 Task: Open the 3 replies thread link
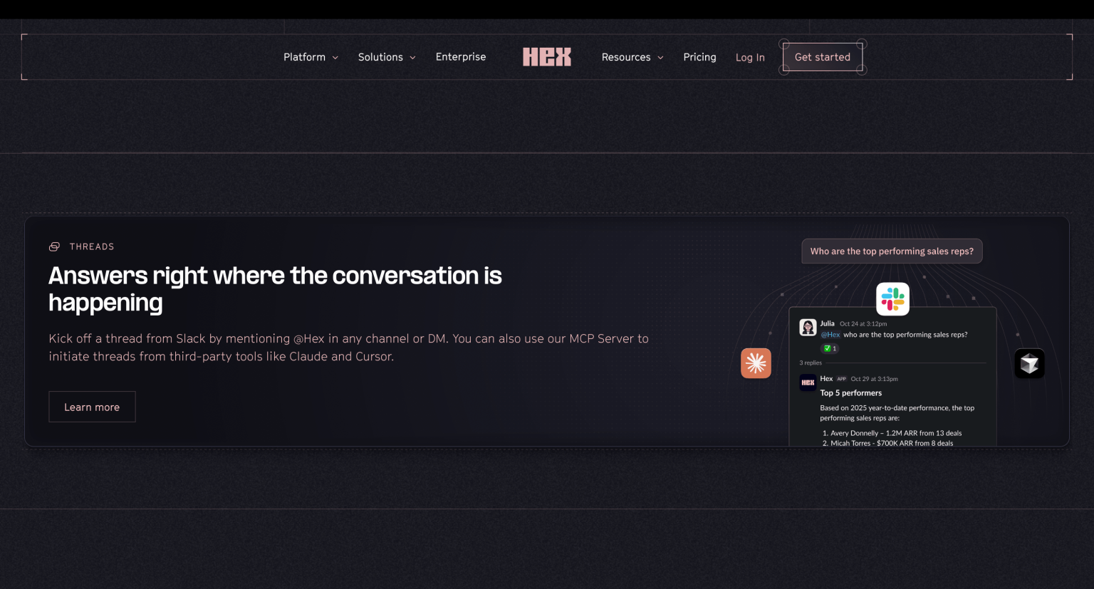811,363
